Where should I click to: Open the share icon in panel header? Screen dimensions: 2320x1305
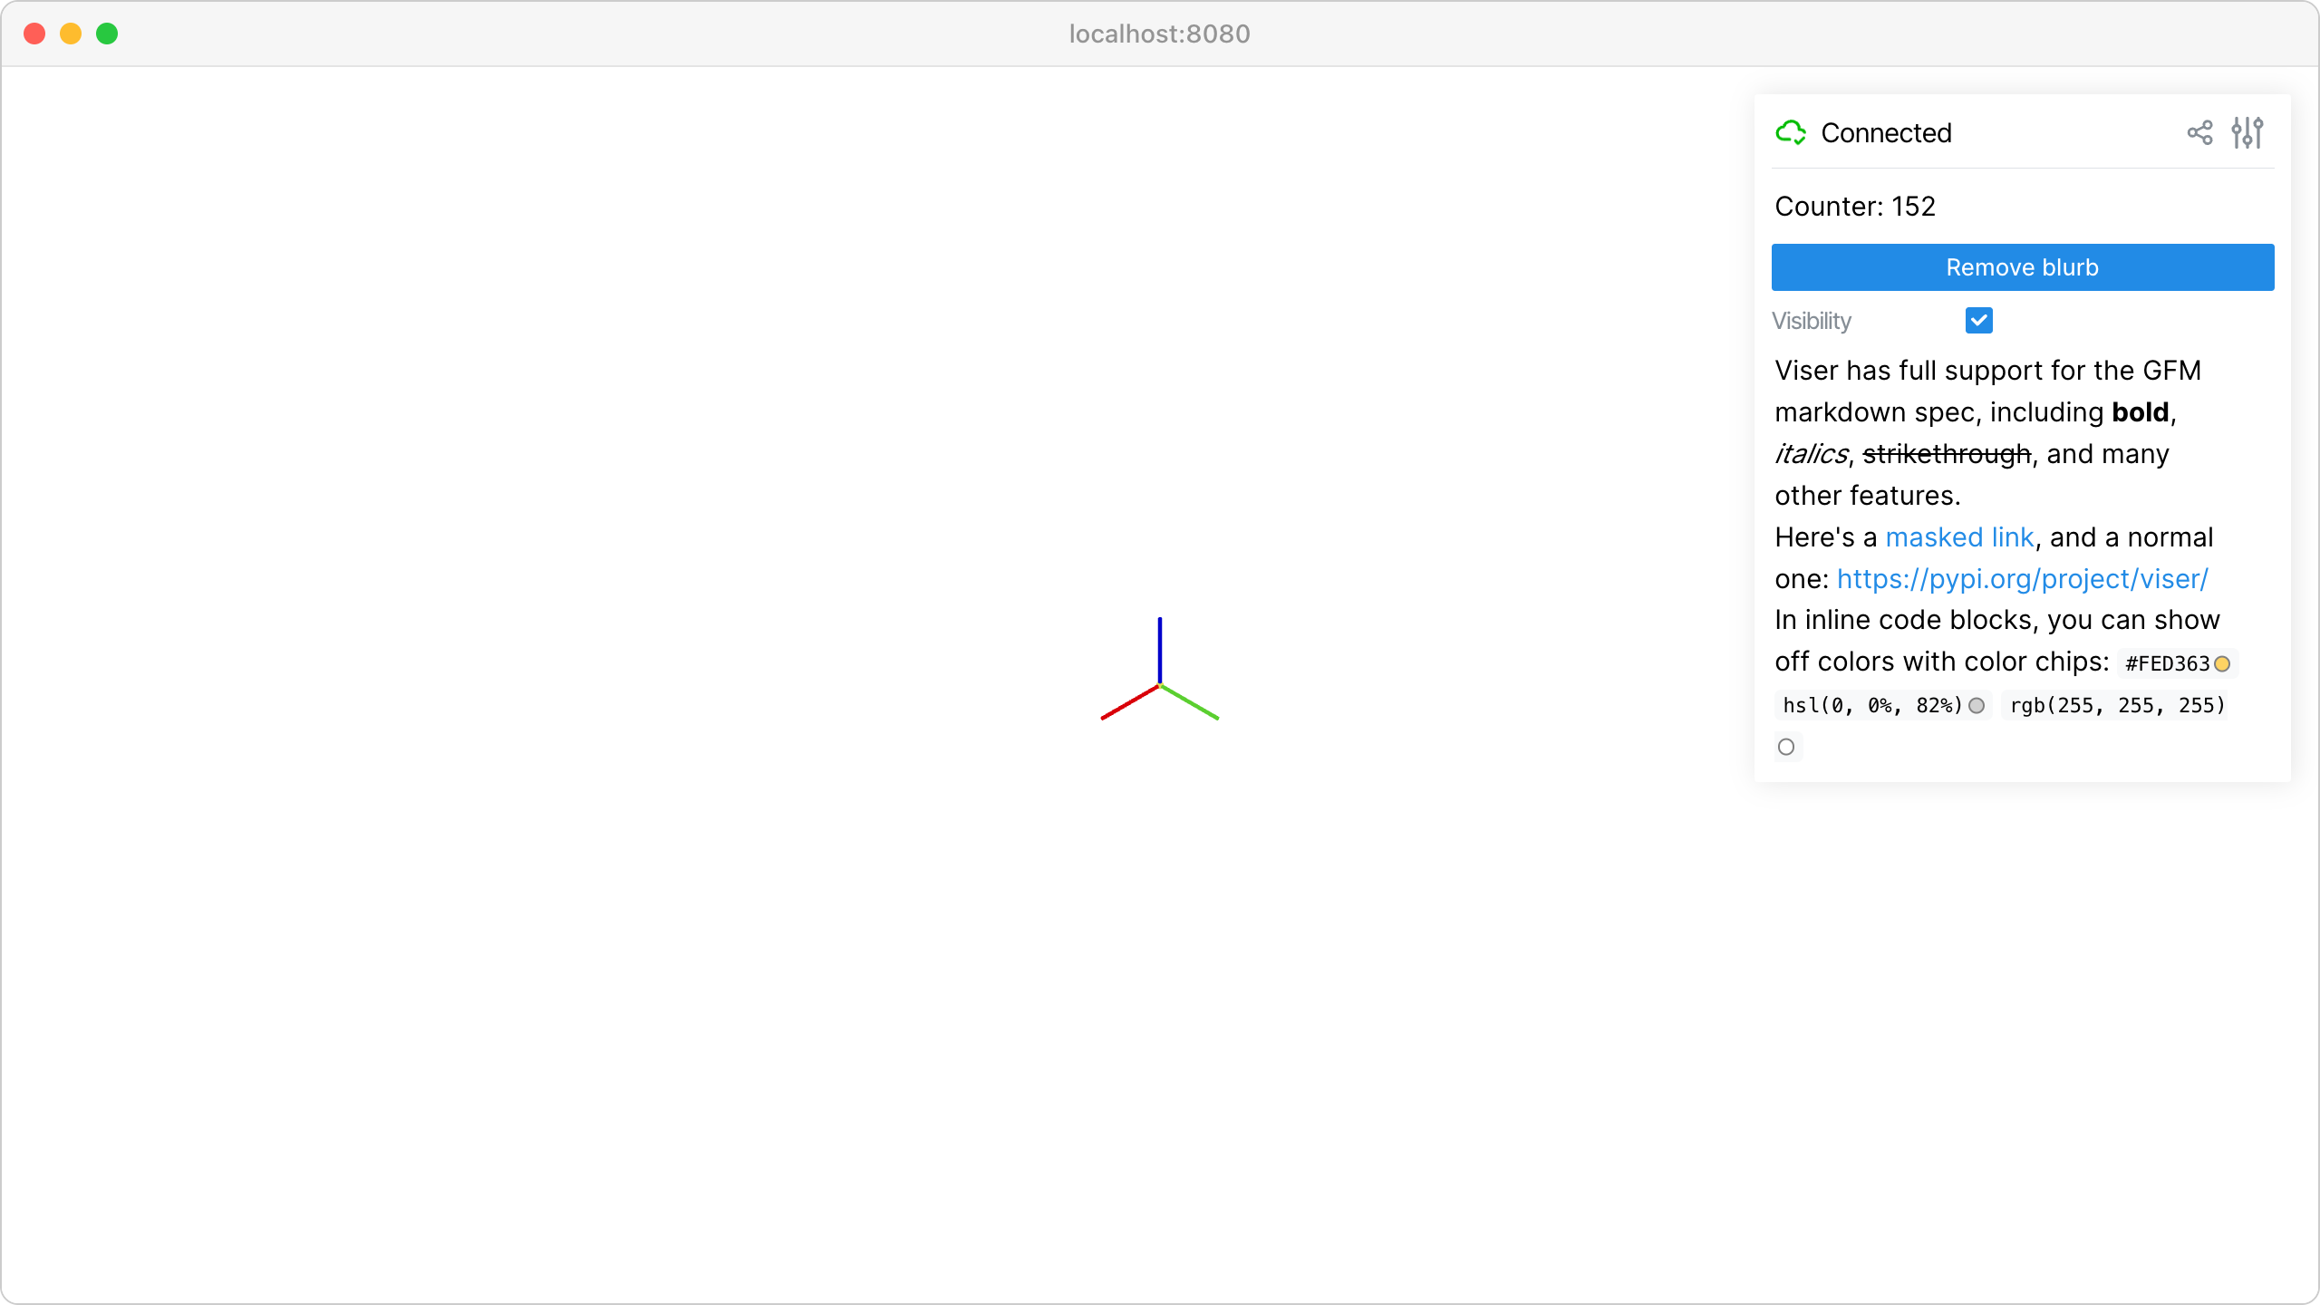pyautogui.click(x=2199, y=133)
